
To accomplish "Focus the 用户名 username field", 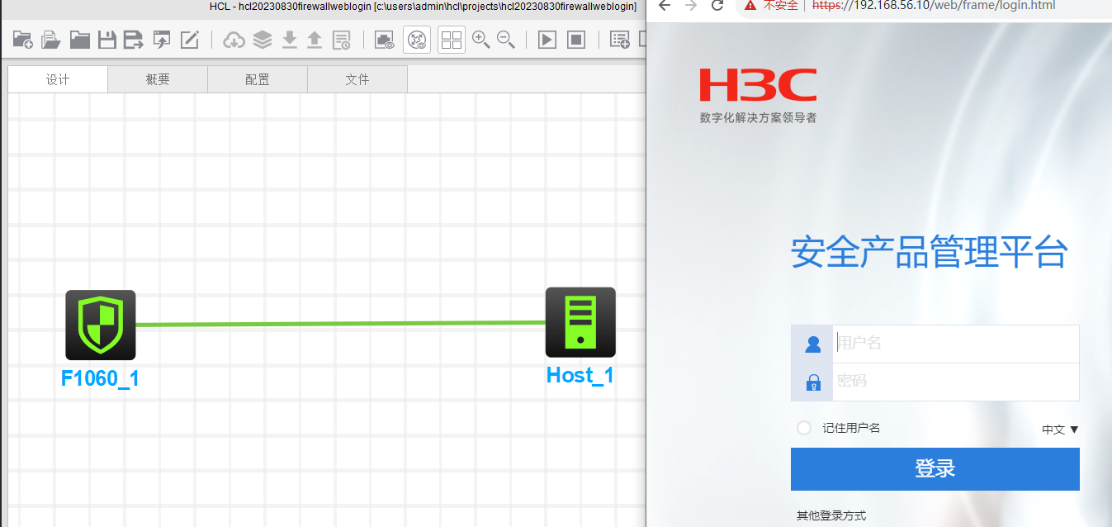I will (x=955, y=344).
